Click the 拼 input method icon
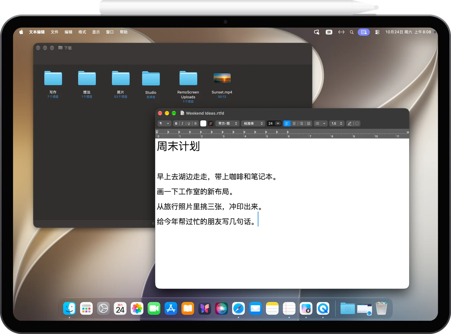This screenshot has width=451, height=334. click(x=329, y=32)
